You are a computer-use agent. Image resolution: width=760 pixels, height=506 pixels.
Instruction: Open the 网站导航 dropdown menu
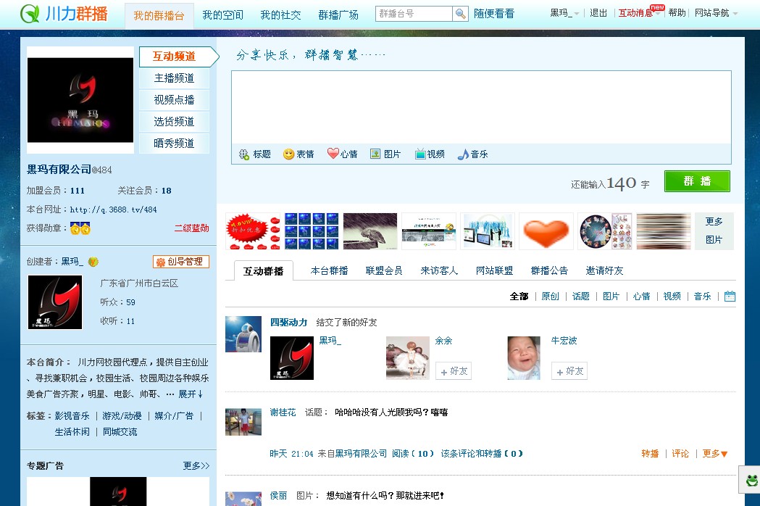(716, 13)
